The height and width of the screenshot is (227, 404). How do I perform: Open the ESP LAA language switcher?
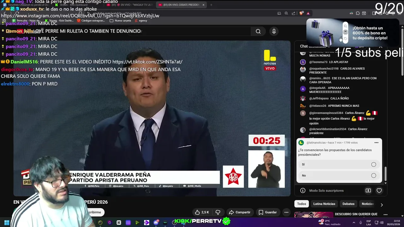pyautogui.click(x=369, y=223)
